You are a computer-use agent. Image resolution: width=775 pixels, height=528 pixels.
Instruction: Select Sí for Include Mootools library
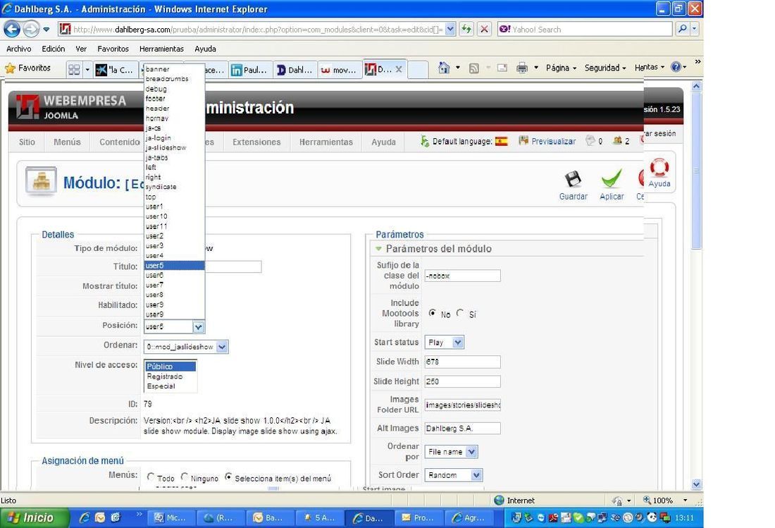point(460,313)
